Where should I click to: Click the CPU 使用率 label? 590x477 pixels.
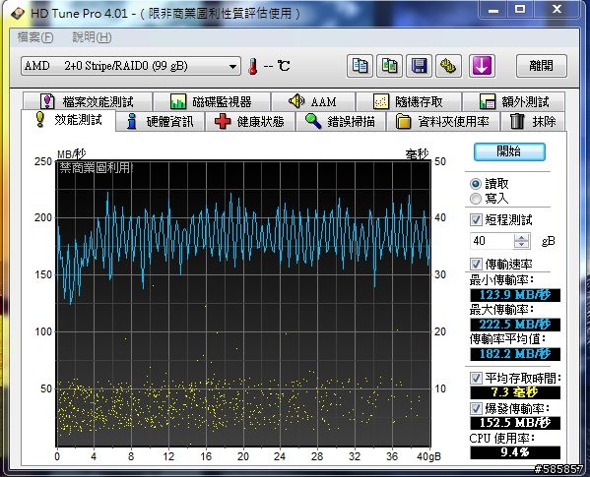click(501, 439)
